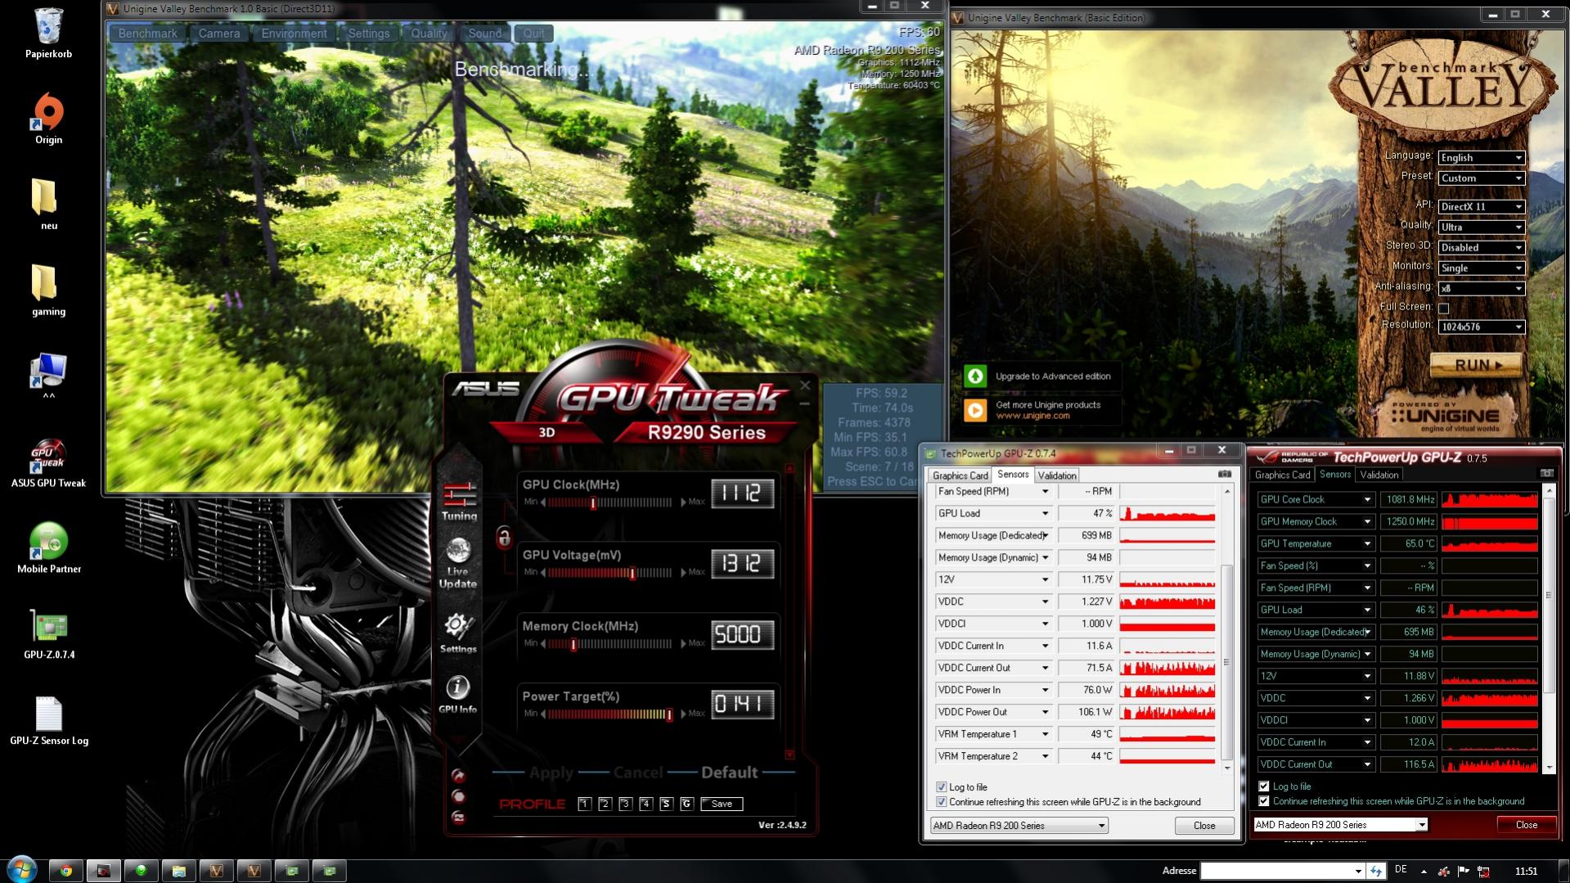Screen dimensions: 1570x883
Task: Uncheck Log to file in ROG GPU-Z
Action: tap(1264, 786)
